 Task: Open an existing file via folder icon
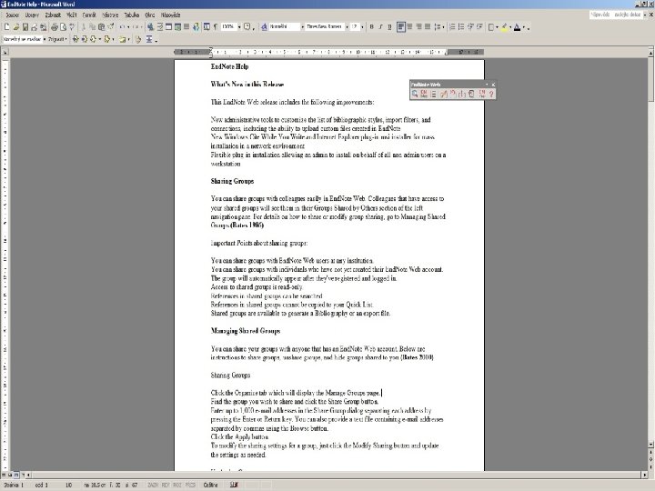(15, 27)
